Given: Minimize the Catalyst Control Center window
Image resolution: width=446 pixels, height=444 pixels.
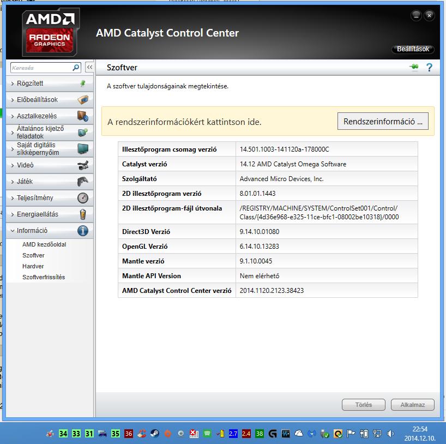Looking at the screenshot, I should tap(416, 15).
